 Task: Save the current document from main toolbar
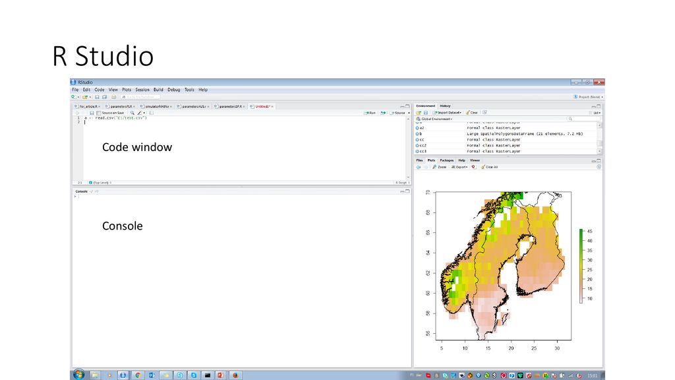click(98, 97)
